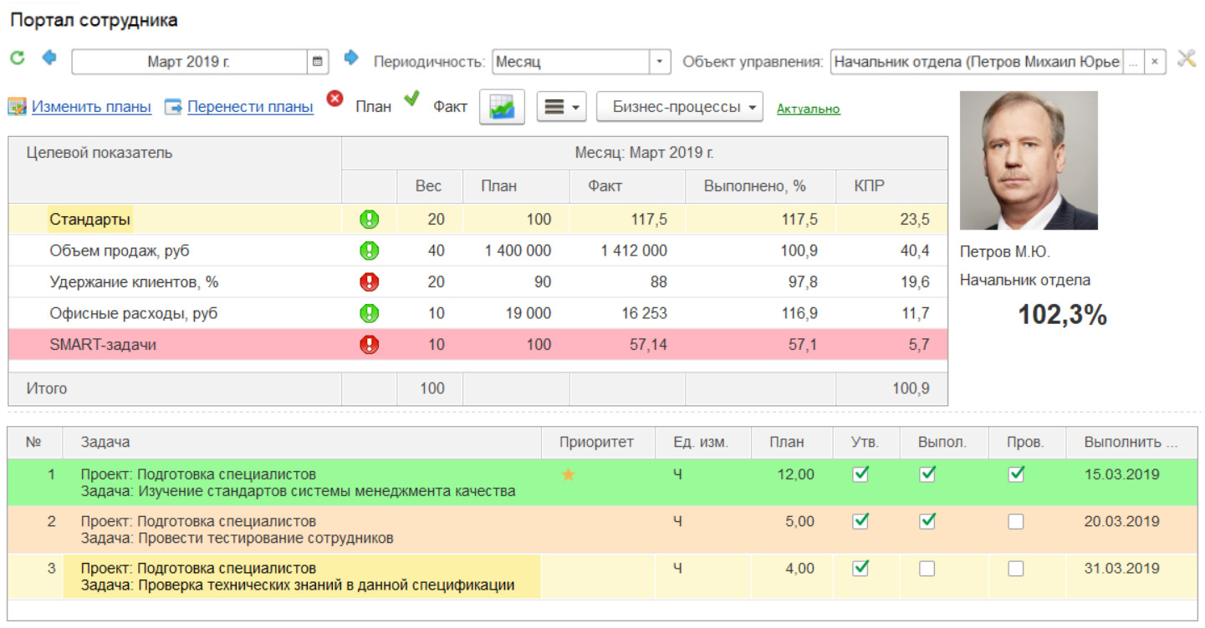Click the settings tools icon
The width and height of the screenshot is (1205, 628).
[1186, 59]
